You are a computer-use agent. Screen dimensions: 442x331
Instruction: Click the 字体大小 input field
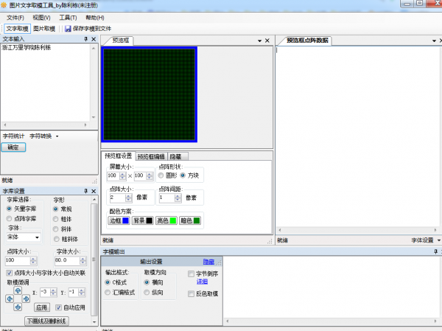click(x=67, y=260)
